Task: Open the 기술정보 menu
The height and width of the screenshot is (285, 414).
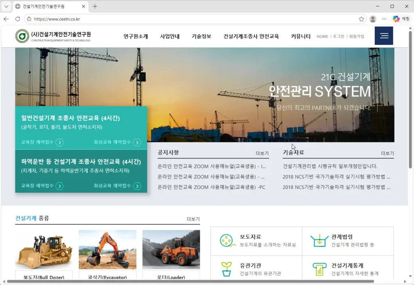Action: (201, 36)
